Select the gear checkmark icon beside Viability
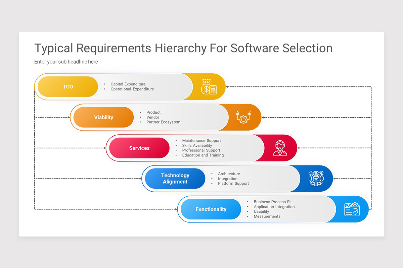Viewport: 403px width, 268px height. coord(244,117)
